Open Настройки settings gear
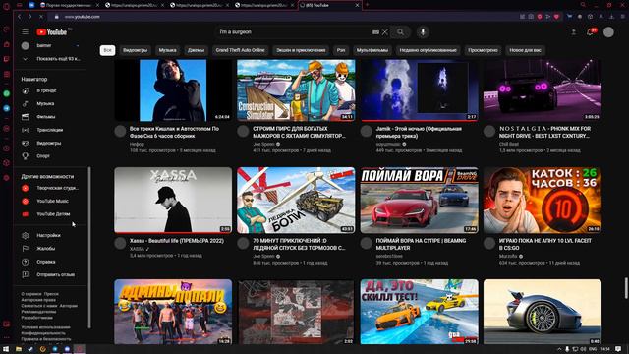Screen dimensions: 629x354 50,235
